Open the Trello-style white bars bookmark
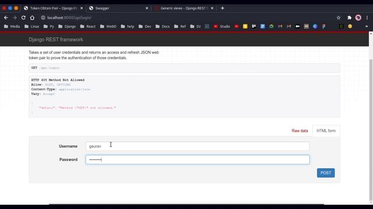Screen dimensions: 373x209 pos(254,26)
